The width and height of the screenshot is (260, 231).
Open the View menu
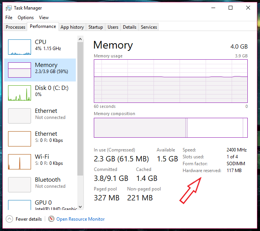[44, 18]
